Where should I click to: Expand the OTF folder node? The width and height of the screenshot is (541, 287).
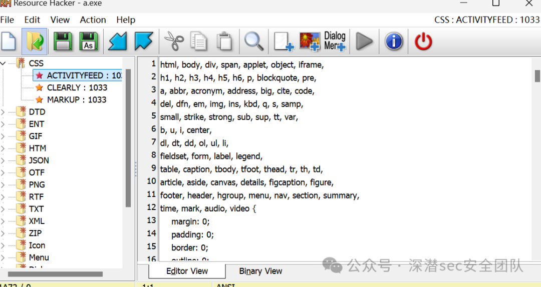pyautogui.click(x=3, y=172)
